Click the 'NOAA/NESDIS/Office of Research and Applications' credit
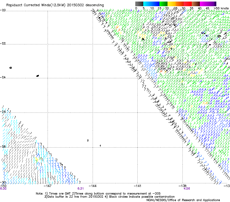This screenshot has height=202, width=230. pyautogui.click(x=183, y=200)
